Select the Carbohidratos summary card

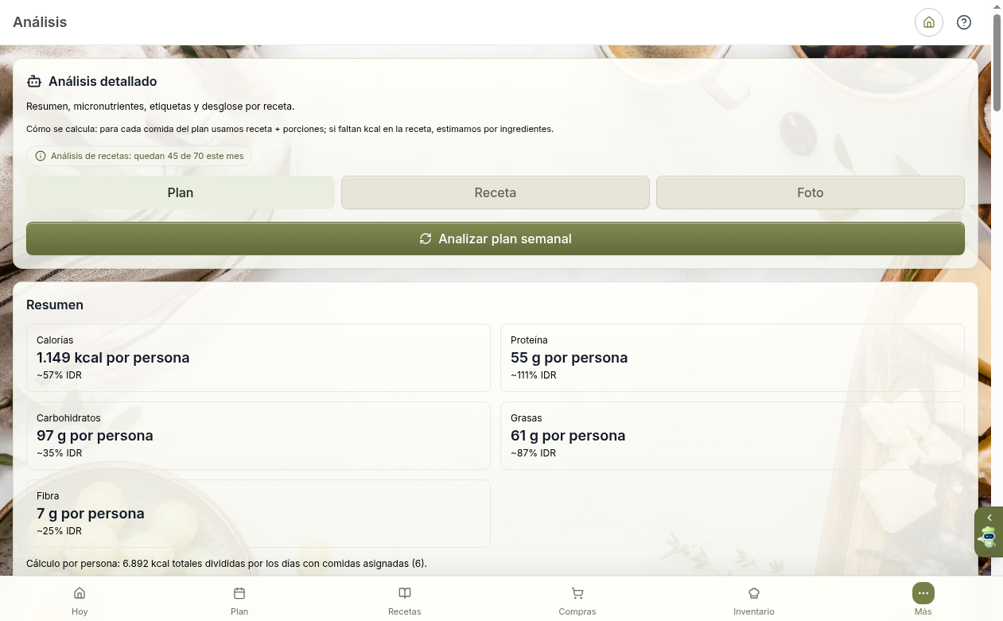[x=259, y=436]
